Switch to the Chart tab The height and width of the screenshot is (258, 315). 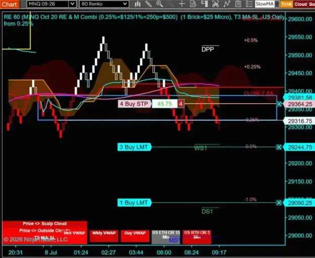click(10, 4)
